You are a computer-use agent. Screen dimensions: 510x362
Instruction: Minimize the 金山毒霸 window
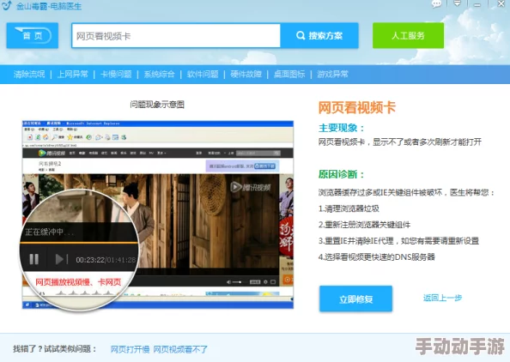click(x=477, y=4)
